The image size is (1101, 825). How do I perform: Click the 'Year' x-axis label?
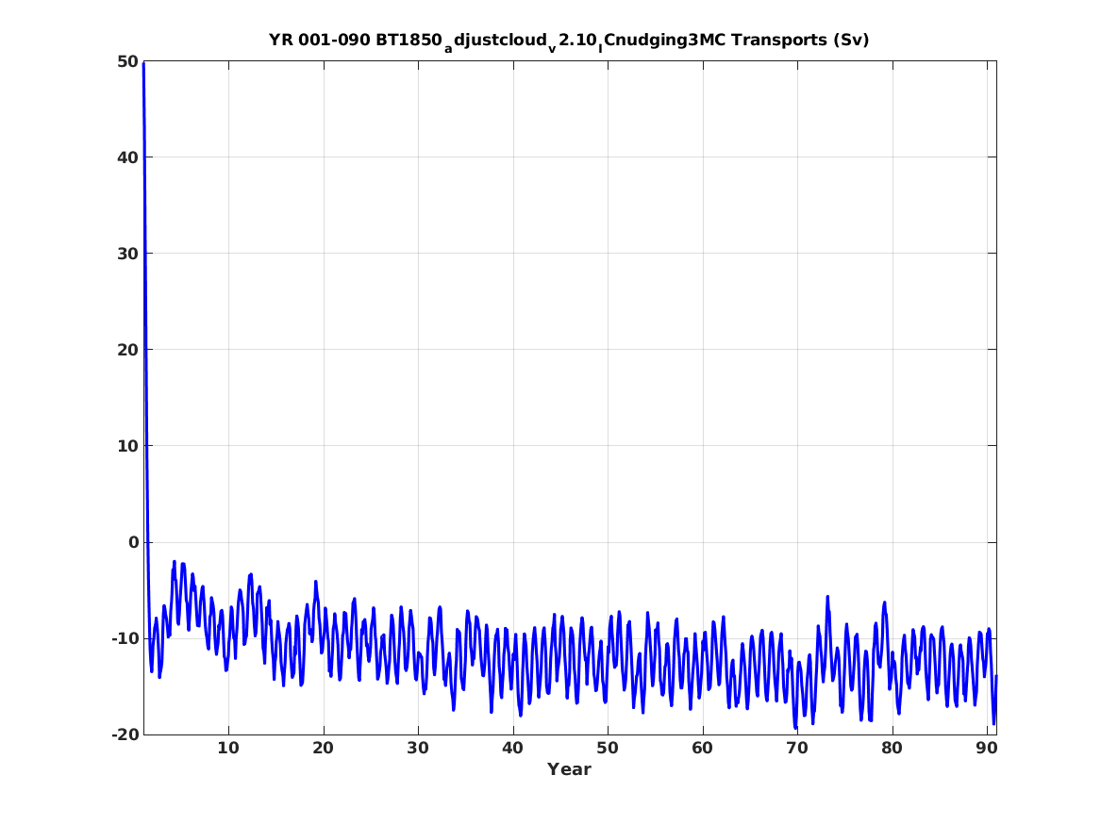(x=570, y=769)
